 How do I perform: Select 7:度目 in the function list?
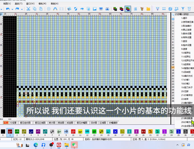coord(184,41)
